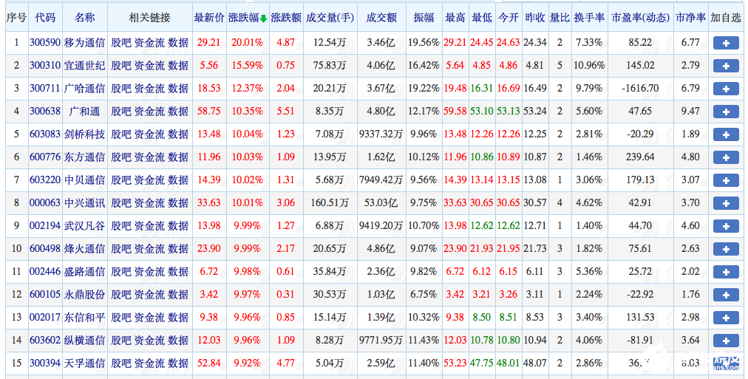Add 盛路通信 to watchlist with plus button
This screenshot has width=748, height=379.
click(726, 272)
